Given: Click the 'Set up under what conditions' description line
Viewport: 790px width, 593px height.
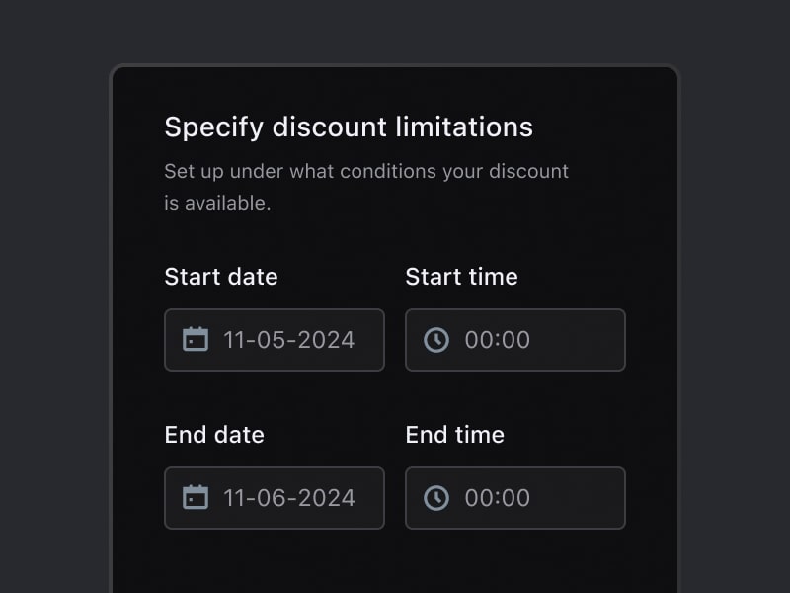Looking at the screenshot, I should point(365,171).
